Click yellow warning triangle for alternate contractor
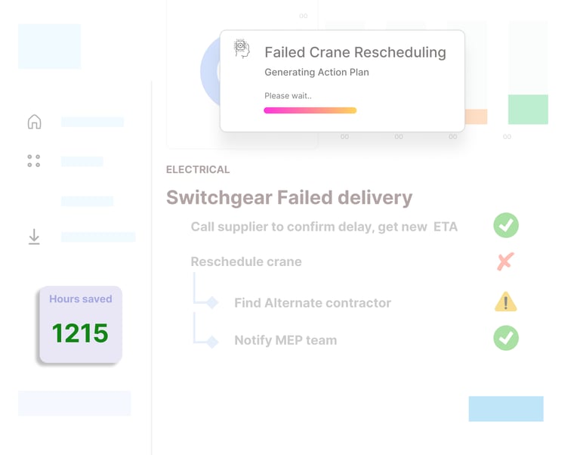The width and height of the screenshot is (580, 455). coord(506,302)
